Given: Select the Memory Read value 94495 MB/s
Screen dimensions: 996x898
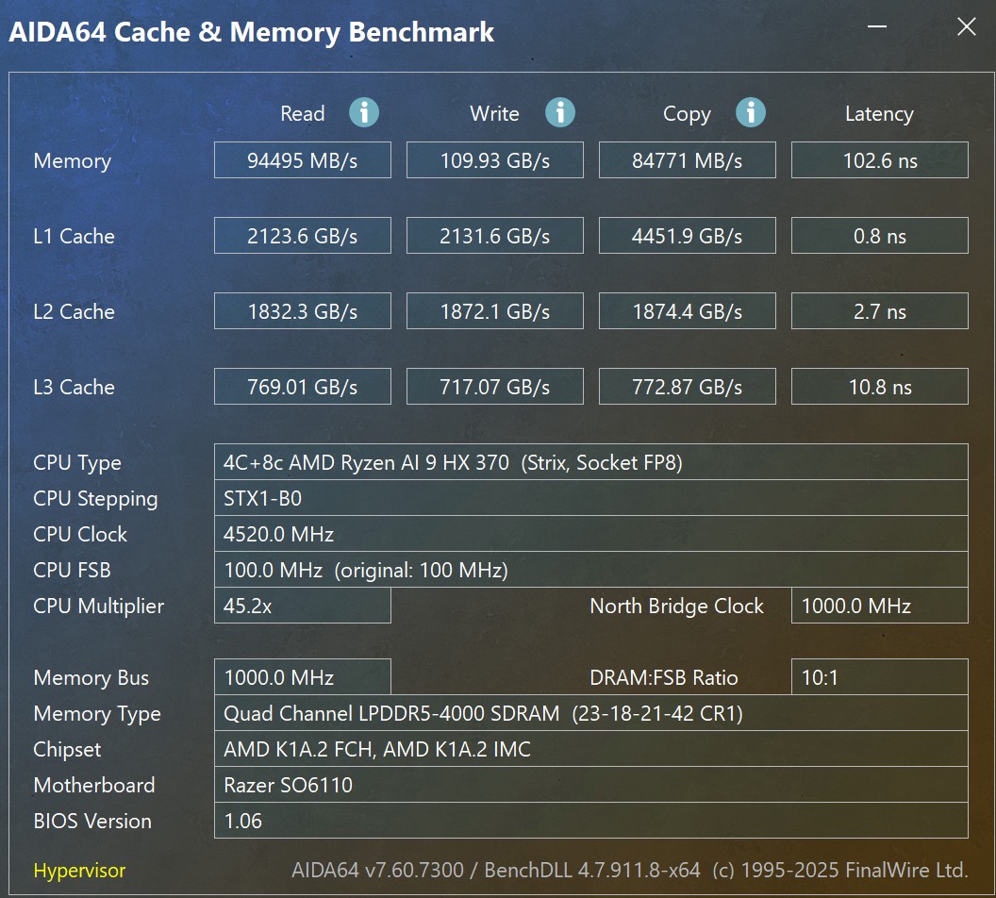Looking at the screenshot, I should pos(303,160).
